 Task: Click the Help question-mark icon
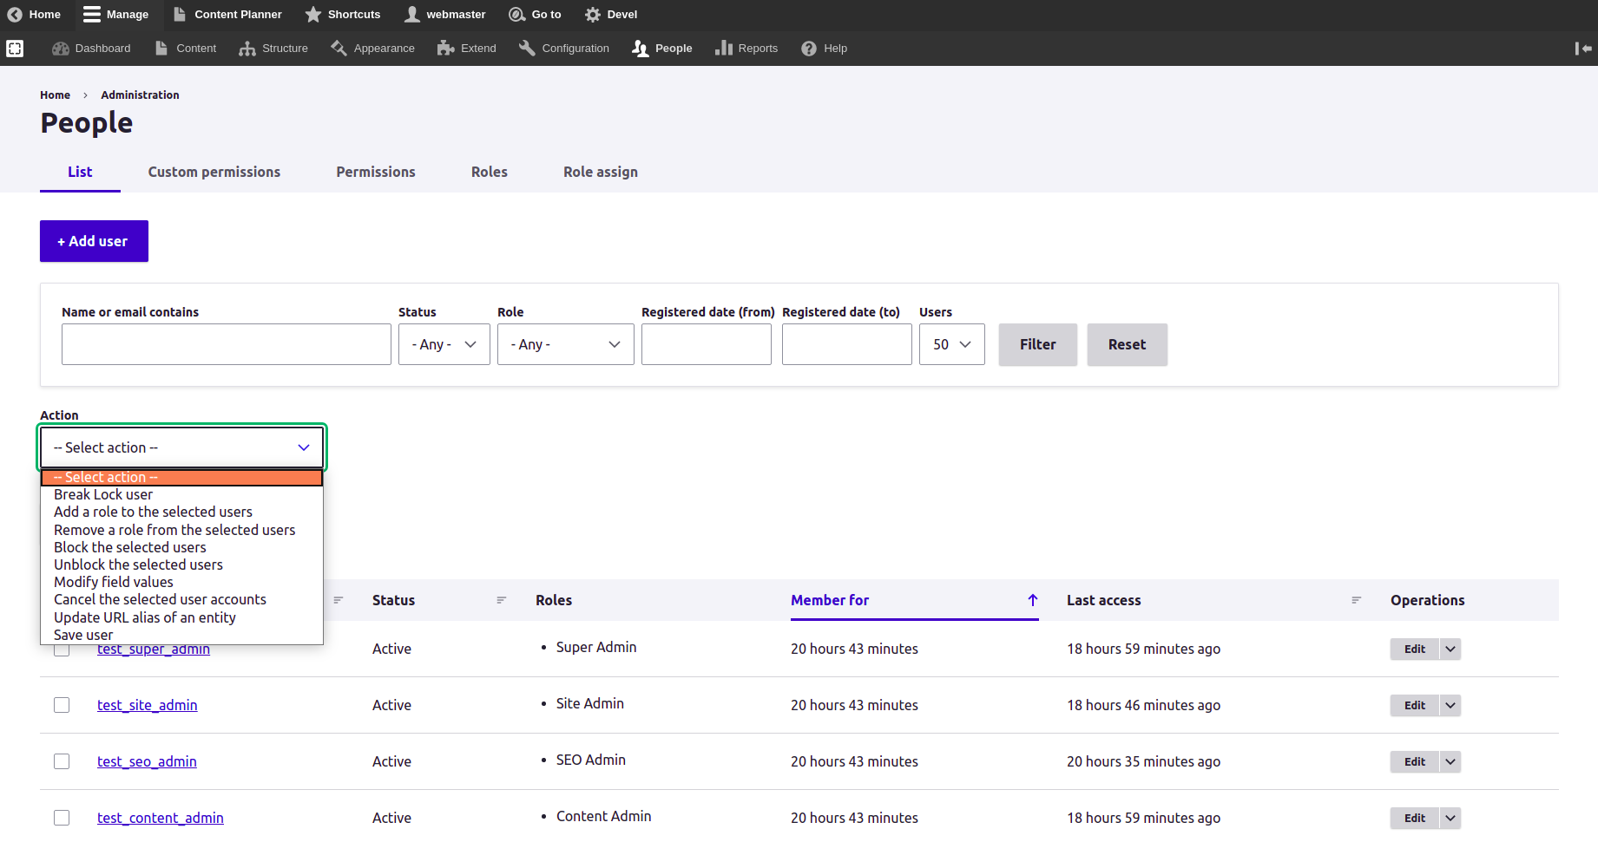coord(808,49)
